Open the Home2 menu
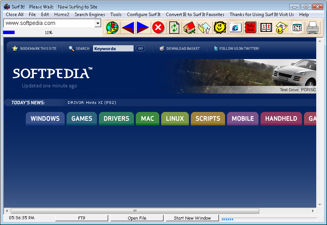This screenshot has height=225, width=327. click(62, 15)
